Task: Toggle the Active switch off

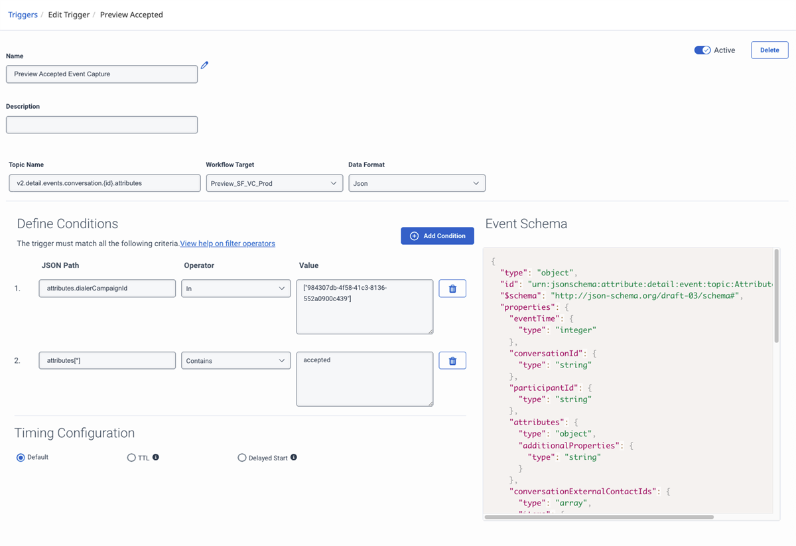Action: pos(702,50)
